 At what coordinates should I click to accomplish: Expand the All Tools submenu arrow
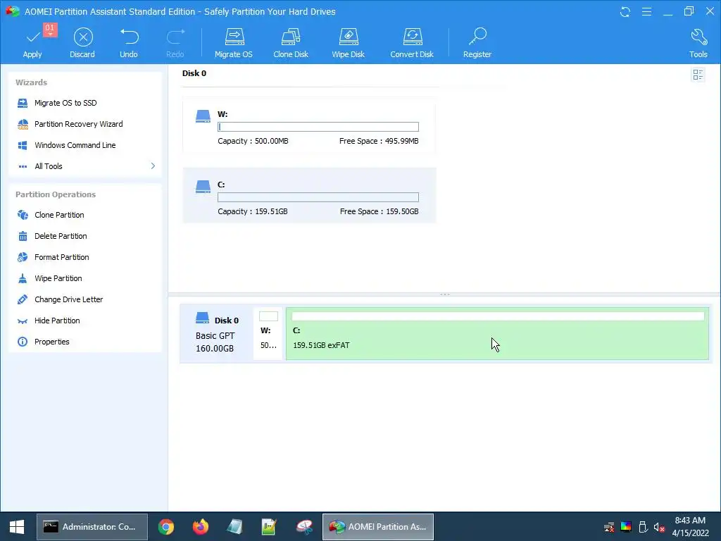click(153, 166)
